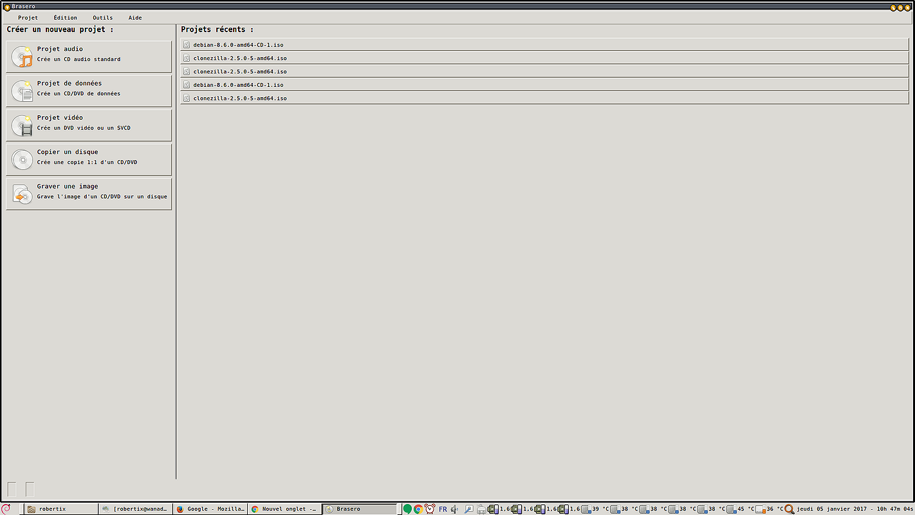Open the Outils menu
Viewport: 915px width, 515px height.
click(x=102, y=17)
